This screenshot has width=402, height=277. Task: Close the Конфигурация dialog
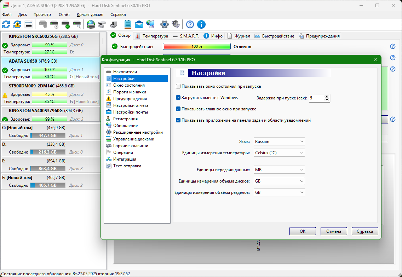pyautogui.click(x=375, y=59)
